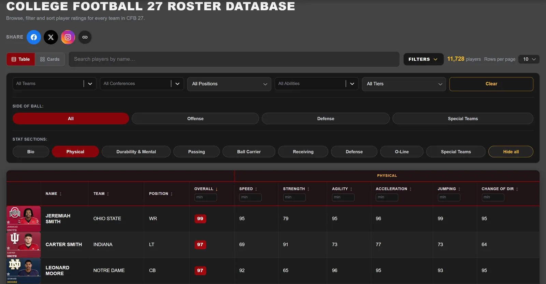
Task: Set Change of Dir minimum field
Action: point(493,197)
